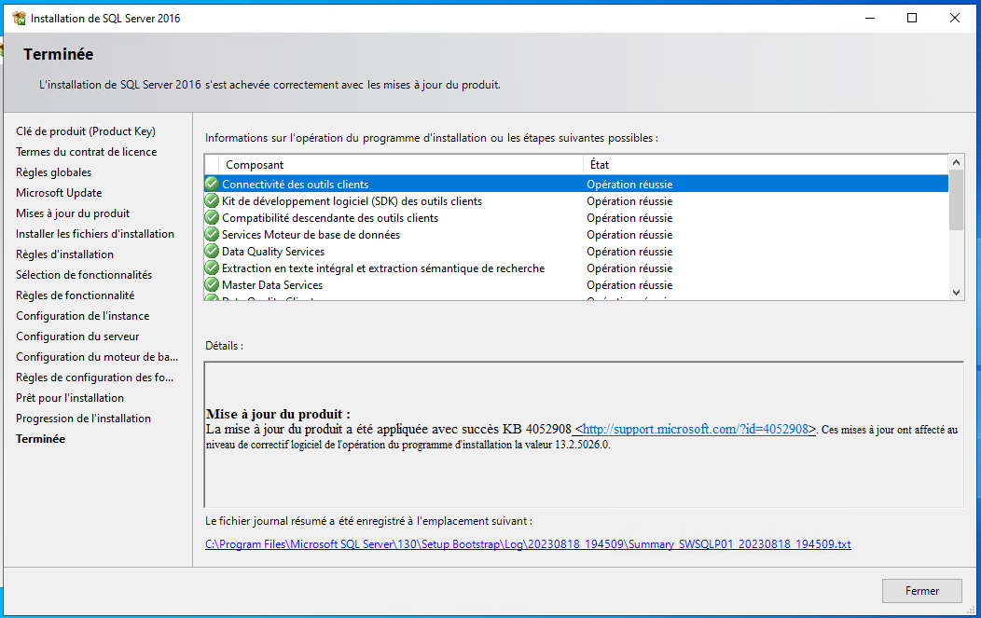
Task: Click the Progression de l'installation step
Action: pyautogui.click(x=83, y=419)
